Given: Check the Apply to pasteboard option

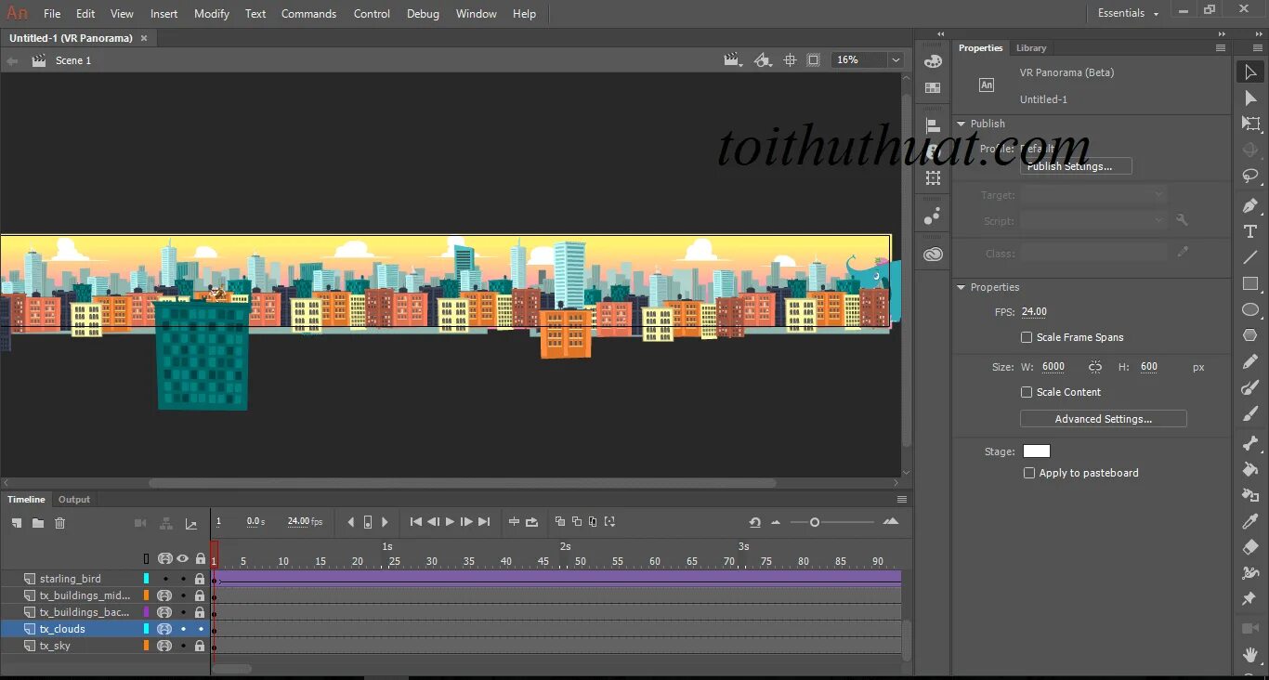Looking at the screenshot, I should coord(1029,473).
